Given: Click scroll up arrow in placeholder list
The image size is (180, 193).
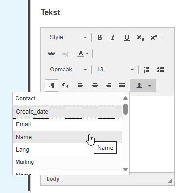Looking at the screenshot, I should click(x=125, y=98).
